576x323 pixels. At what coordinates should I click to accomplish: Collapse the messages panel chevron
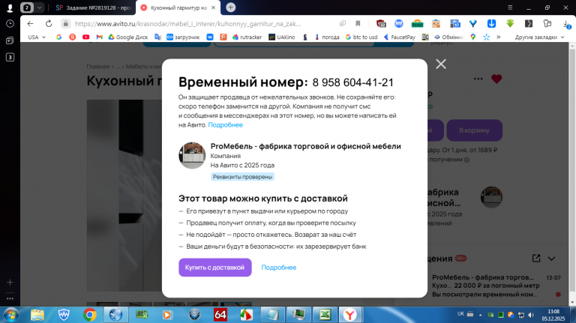coord(551,259)
